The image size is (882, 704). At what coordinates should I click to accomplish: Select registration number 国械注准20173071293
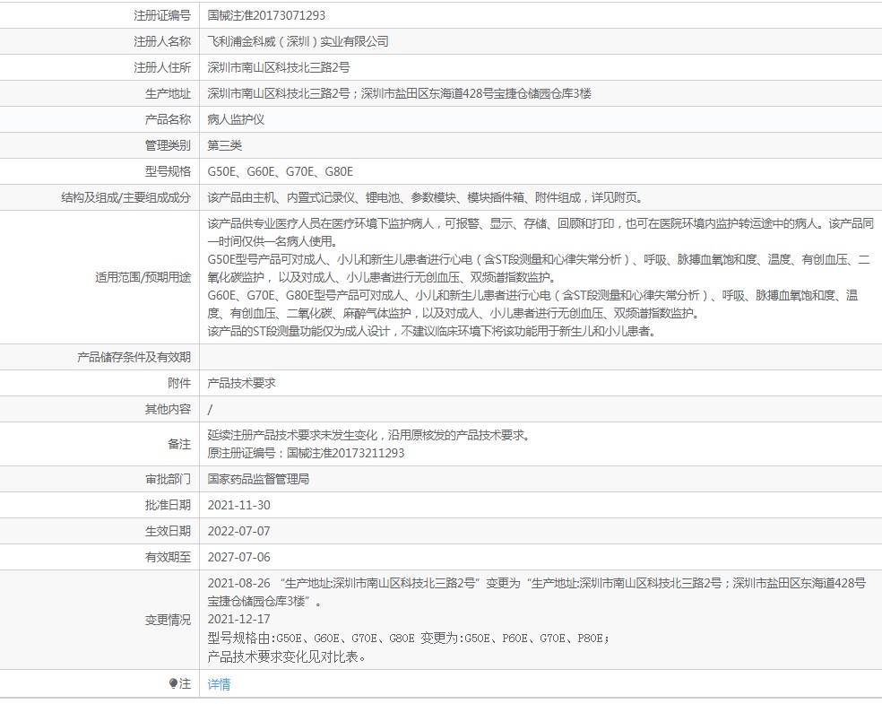pos(266,16)
